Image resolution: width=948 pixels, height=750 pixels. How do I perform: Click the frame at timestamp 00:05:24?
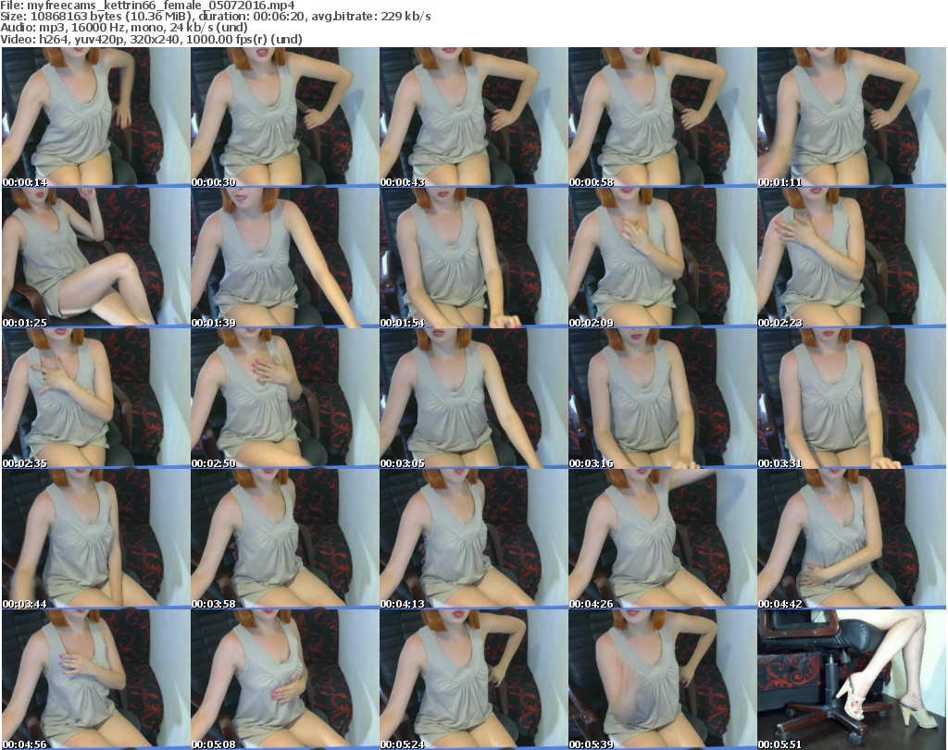pos(473,680)
